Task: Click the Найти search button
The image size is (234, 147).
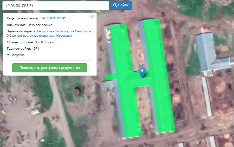Action: pyautogui.click(x=121, y=5)
